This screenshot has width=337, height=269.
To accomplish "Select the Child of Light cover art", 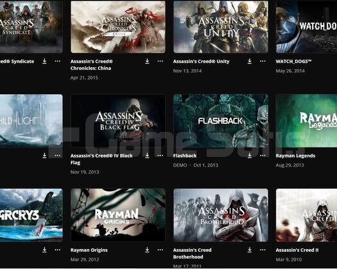I will point(31,121).
